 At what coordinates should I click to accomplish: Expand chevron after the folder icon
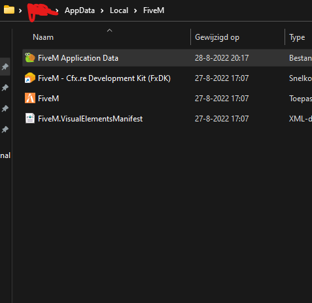(x=20, y=10)
